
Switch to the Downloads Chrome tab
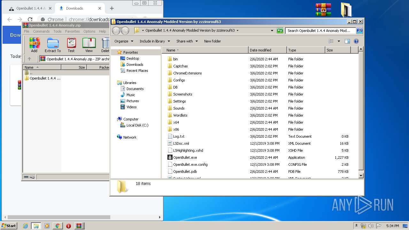pos(79,8)
